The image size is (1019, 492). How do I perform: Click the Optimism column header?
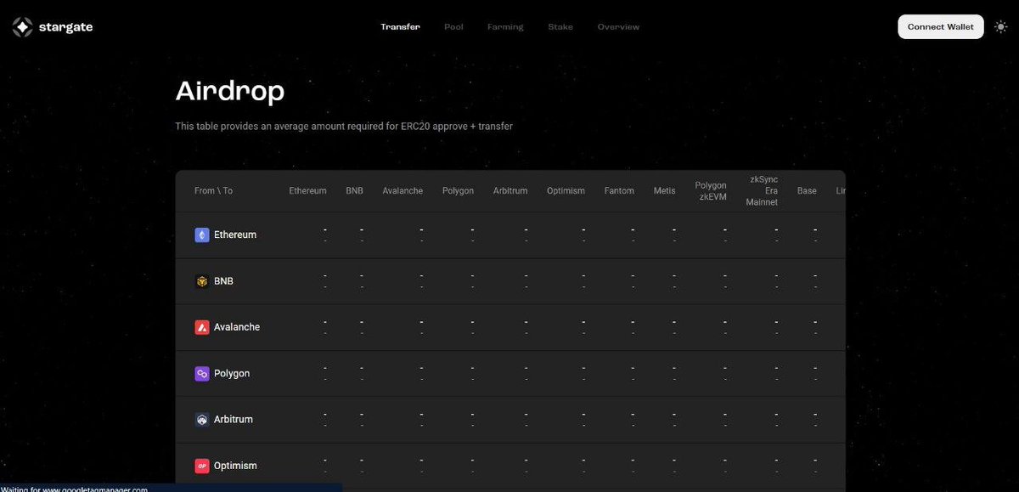tap(566, 191)
